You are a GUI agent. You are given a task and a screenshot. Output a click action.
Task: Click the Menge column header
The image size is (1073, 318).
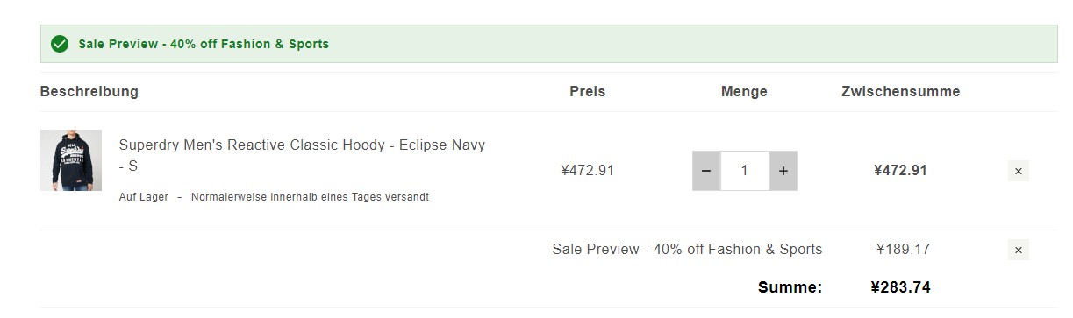(x=744, y=91)
